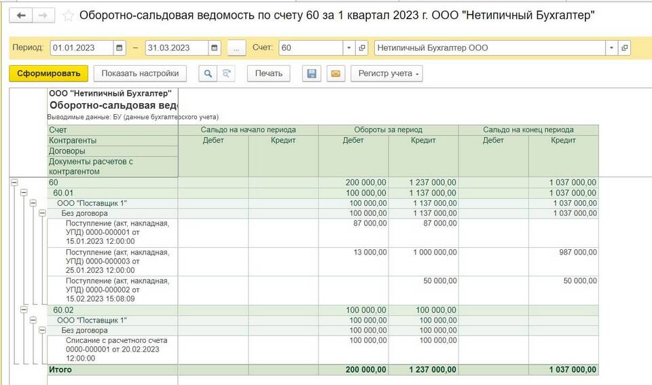This screenshot has height=385, width=652.
Task: Add report to favorites with star icon
Action: click(68, 16)
